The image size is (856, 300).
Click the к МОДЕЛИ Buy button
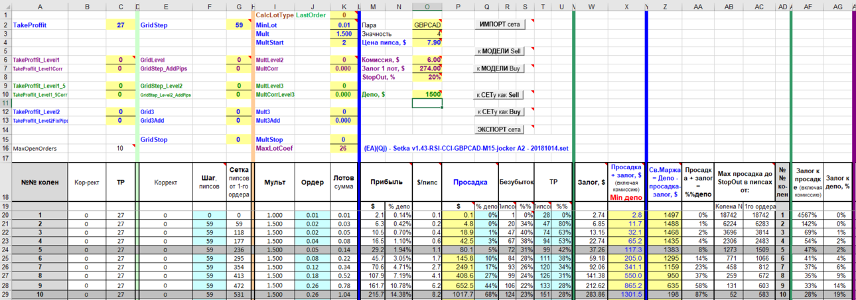pyautogui.click(x=500, y=68)
